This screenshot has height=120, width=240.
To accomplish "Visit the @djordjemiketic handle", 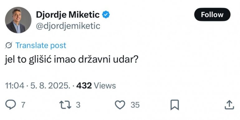I will (x=68, y=26).
